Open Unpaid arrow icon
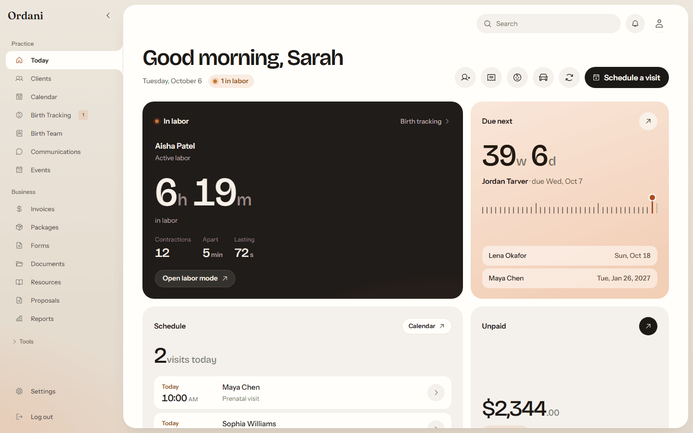 (648, 326)
